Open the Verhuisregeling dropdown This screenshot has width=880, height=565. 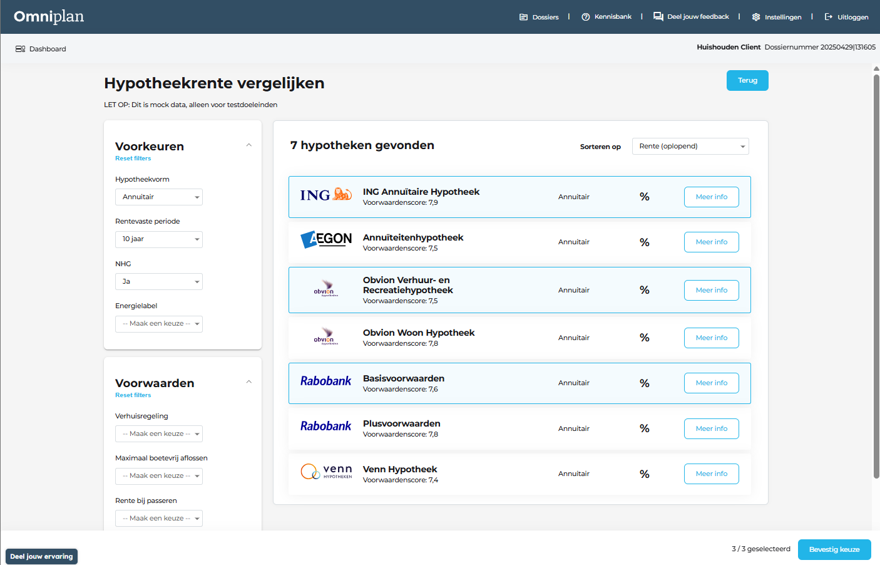159,433
